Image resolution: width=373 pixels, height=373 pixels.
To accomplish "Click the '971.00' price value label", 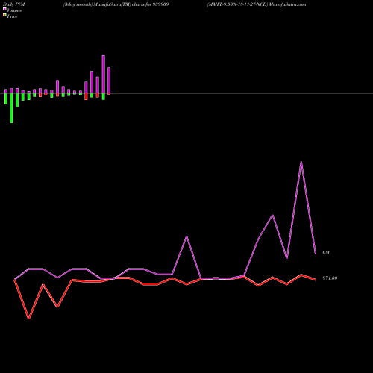I will point(330,278).
